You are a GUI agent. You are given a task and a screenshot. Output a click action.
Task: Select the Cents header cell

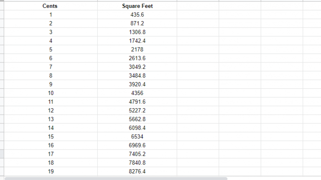[51, 6]
